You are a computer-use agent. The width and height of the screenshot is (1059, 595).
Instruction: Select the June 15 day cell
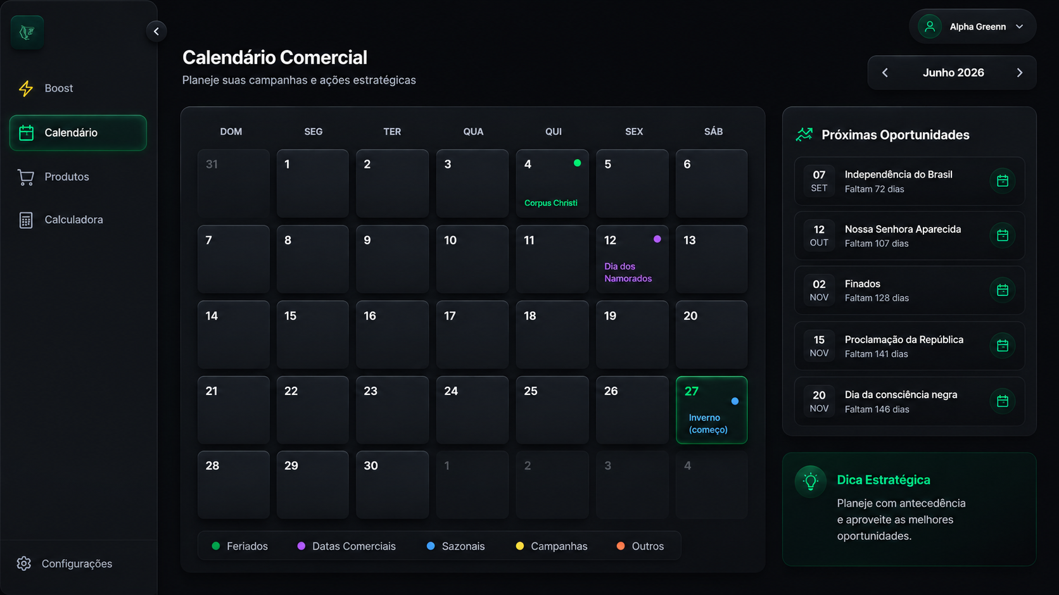click(313, 335)
